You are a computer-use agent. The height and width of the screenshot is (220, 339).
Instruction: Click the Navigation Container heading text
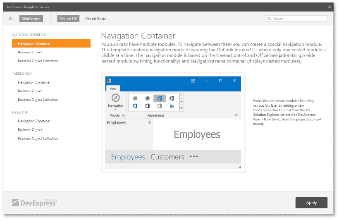(138, 36)
